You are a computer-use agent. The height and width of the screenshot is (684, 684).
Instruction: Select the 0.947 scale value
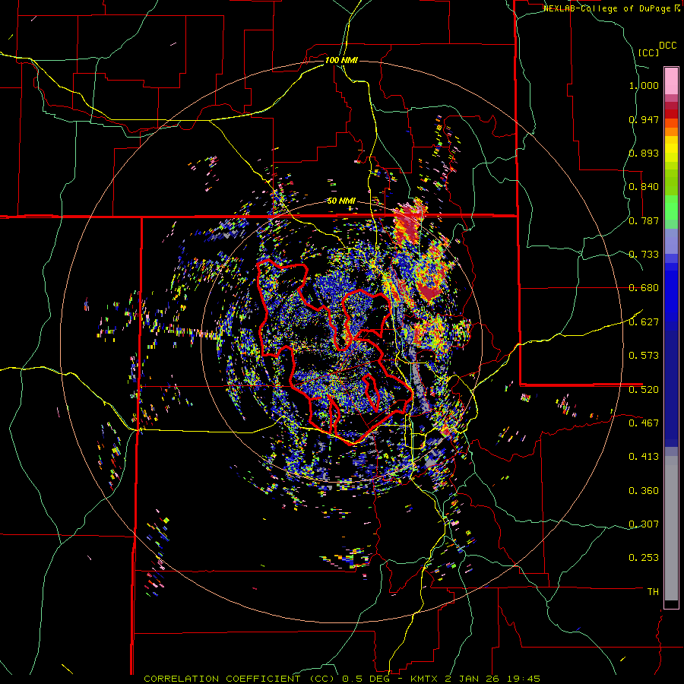tap(644, 119)
